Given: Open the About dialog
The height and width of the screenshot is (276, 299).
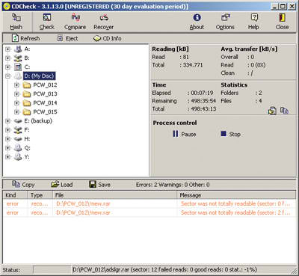Looking at the screenshot, I should [197, 22].
